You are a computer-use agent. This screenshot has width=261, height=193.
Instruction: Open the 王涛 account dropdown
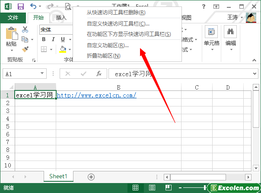click(242, 17)
